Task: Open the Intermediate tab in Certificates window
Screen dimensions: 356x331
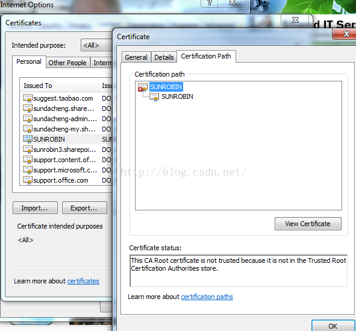Action: [102, 63]
